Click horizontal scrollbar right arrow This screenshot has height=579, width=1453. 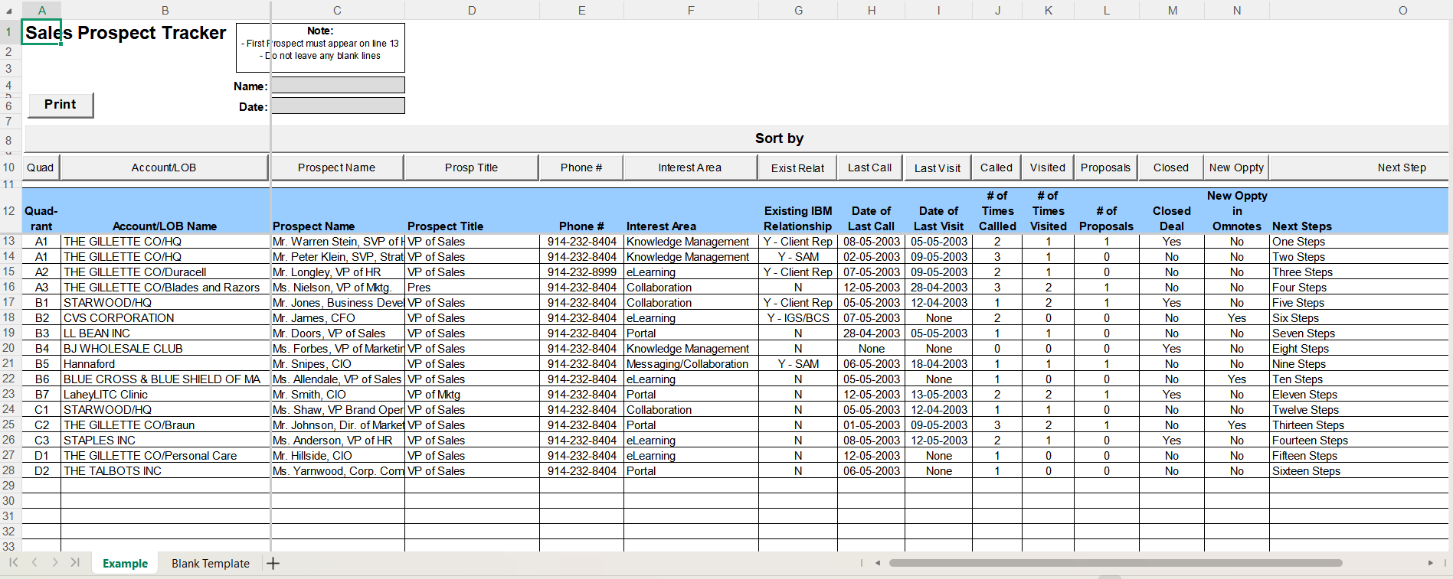click(1430, 563)
